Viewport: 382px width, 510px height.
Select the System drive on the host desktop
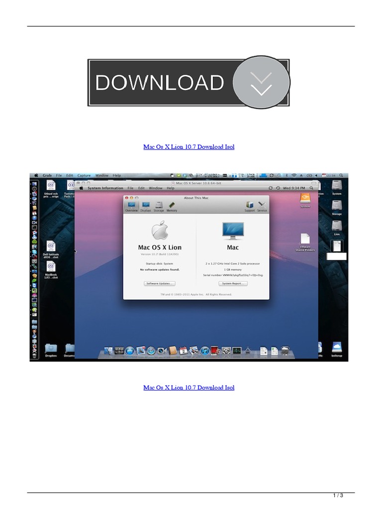tap(337, 187)
